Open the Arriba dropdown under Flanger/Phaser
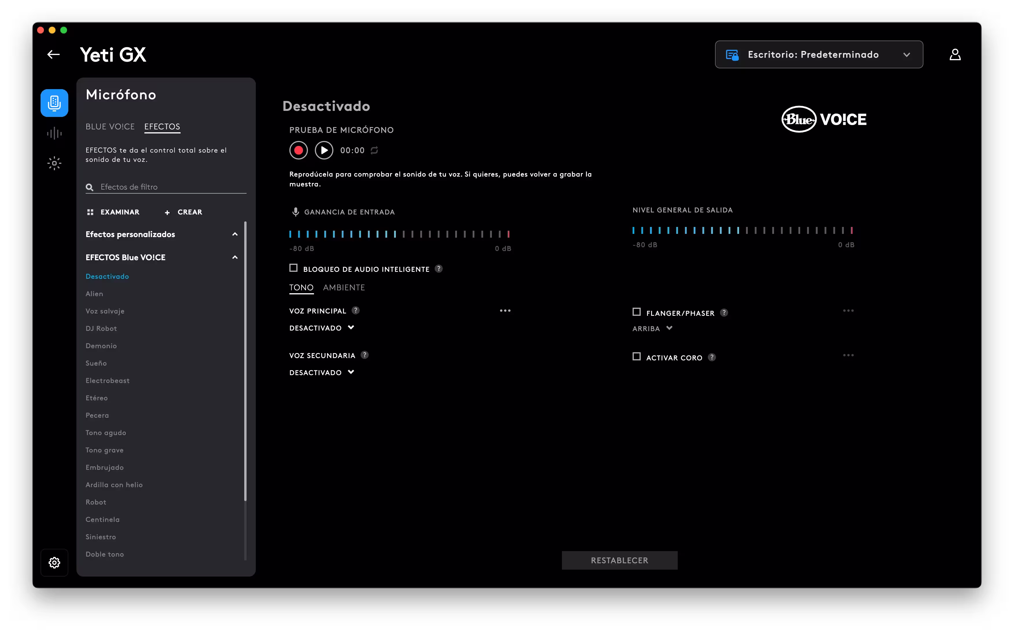Image resolution: width=1014 pixels, height=631 pixels. pos(652,329)
